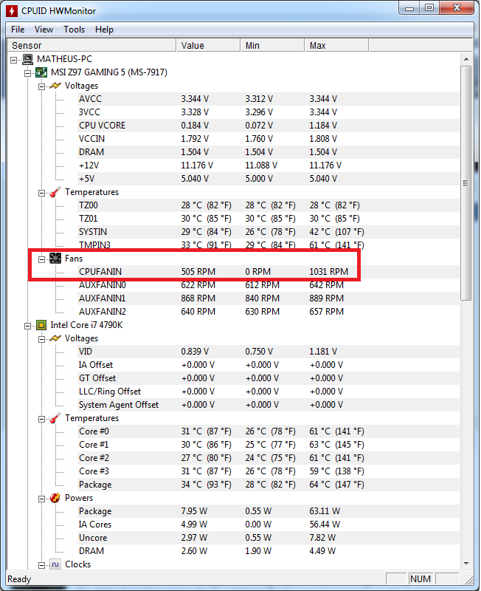
Task: Click the CPU Temperatures thermometer icon
Action: [55, 418]
